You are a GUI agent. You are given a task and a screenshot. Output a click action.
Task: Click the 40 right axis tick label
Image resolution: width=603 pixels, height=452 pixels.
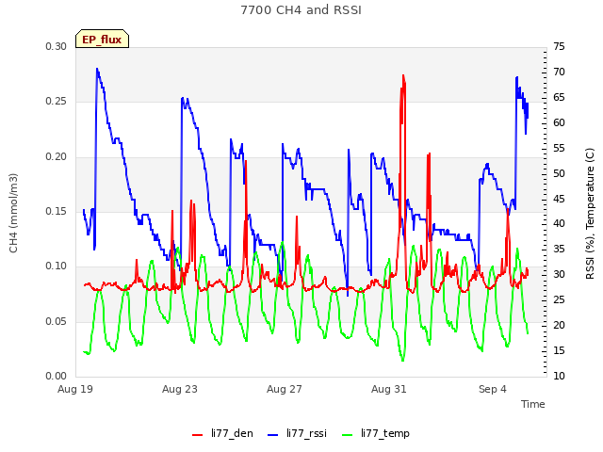tap(559, 224)
